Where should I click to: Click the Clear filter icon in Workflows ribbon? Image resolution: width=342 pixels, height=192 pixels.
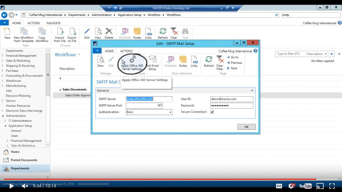point(174,33)
